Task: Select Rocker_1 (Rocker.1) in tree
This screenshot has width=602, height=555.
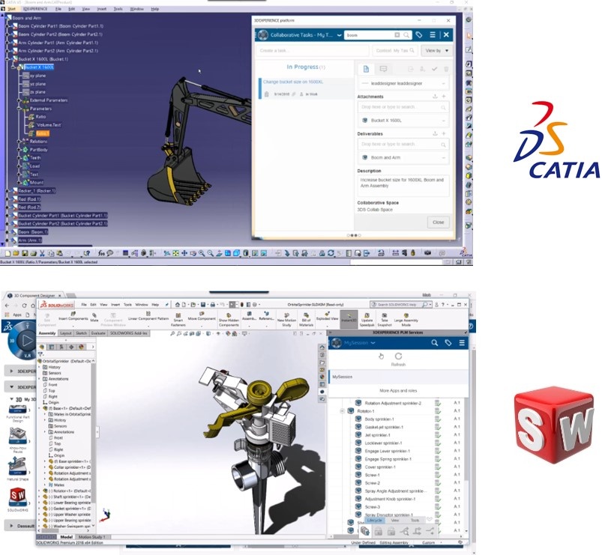Action: coord(37,191)
